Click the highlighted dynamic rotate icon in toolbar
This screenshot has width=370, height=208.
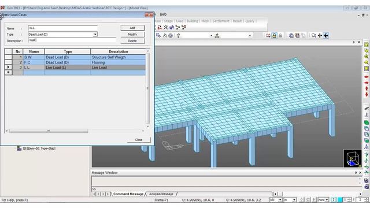tap(326, 36)
